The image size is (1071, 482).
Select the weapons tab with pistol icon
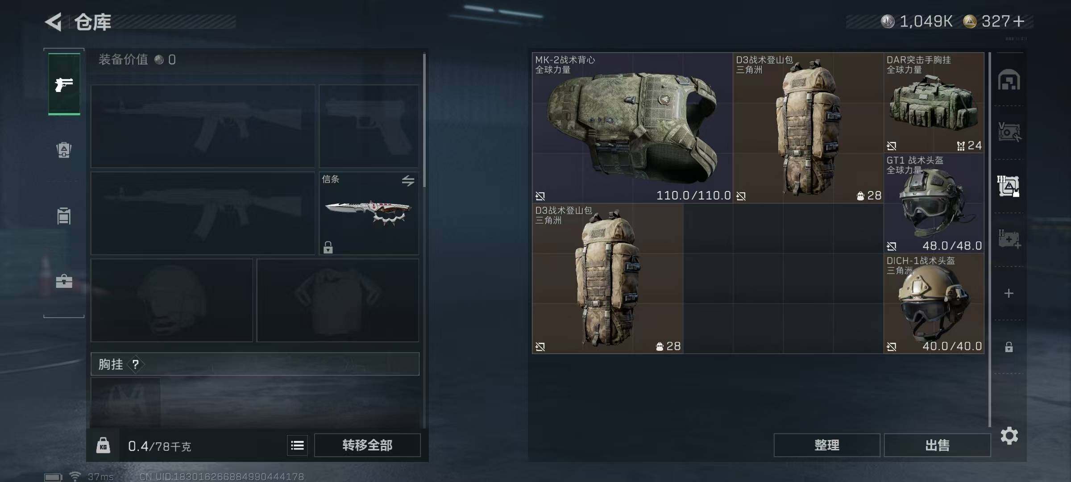point(64,84)
